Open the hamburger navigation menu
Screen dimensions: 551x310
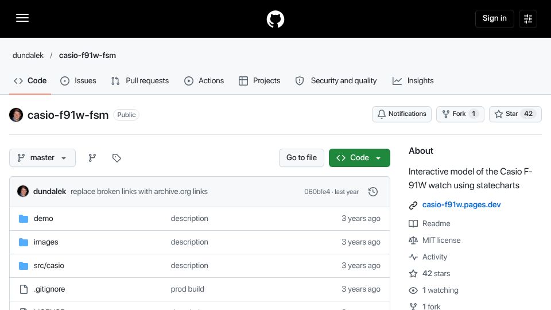pyautogui.click(x=22, y=18)
